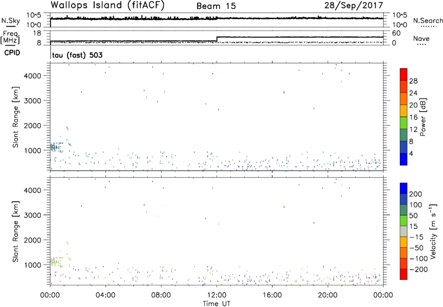Click the "1000" tick on velocity panel axis
The width and height of the screenshot is (443, 307).
(33, 264)
